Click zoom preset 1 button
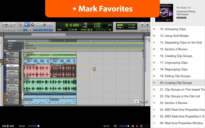Screen dimensions: 205x128 4,30
